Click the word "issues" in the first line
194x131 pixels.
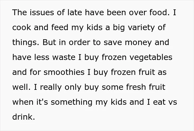(x=42, y=12)
